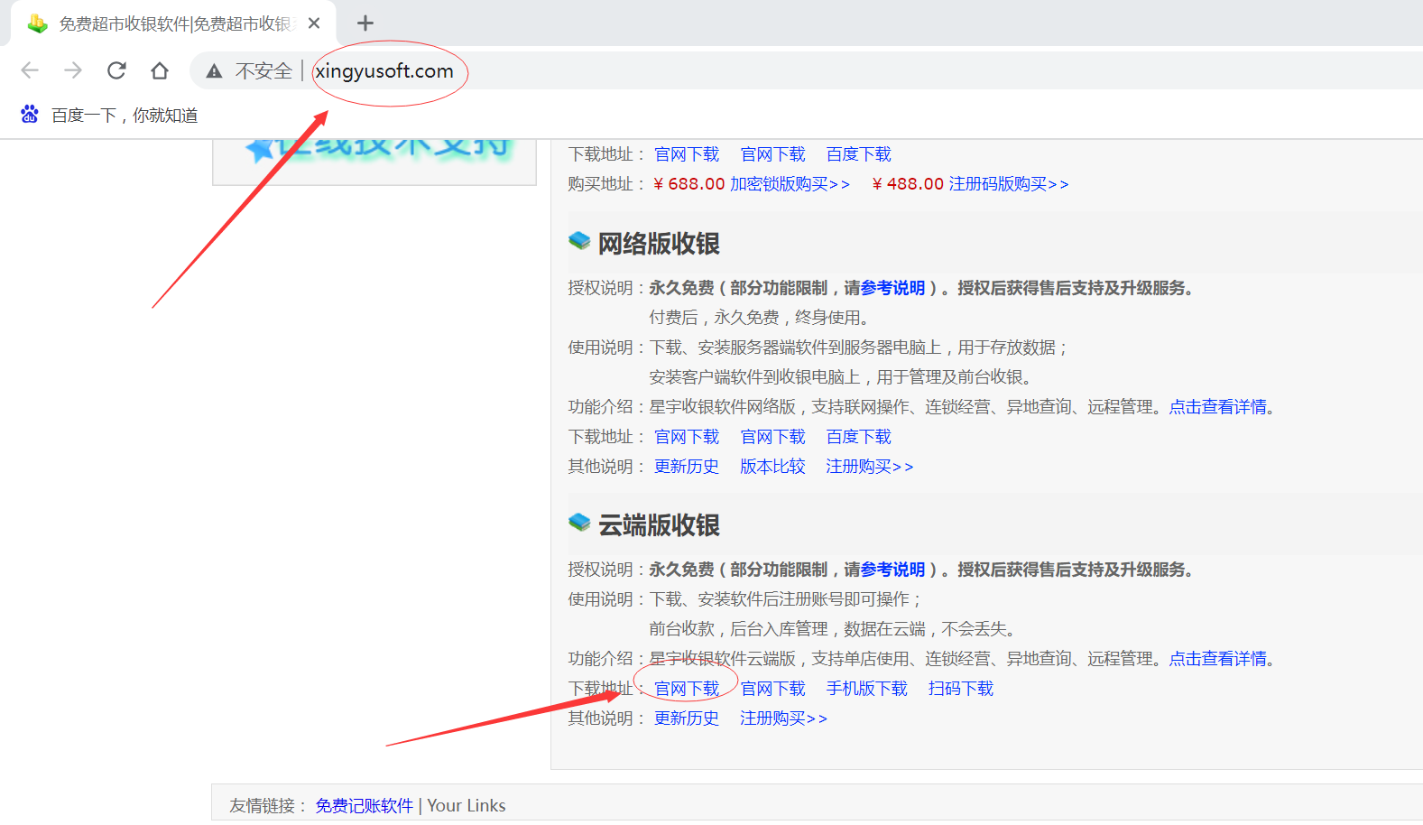This screenshot has width=1423, height=825.
Task: Click second 官网下载 link under 云端版收银
Action: point(772,689)
